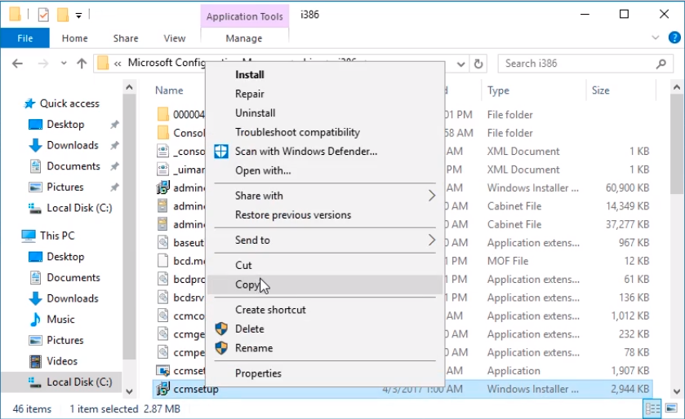685x419 pixels.
Task: Click the search magnifier icon
Action: pyautogui.click(x=661, y=64)
